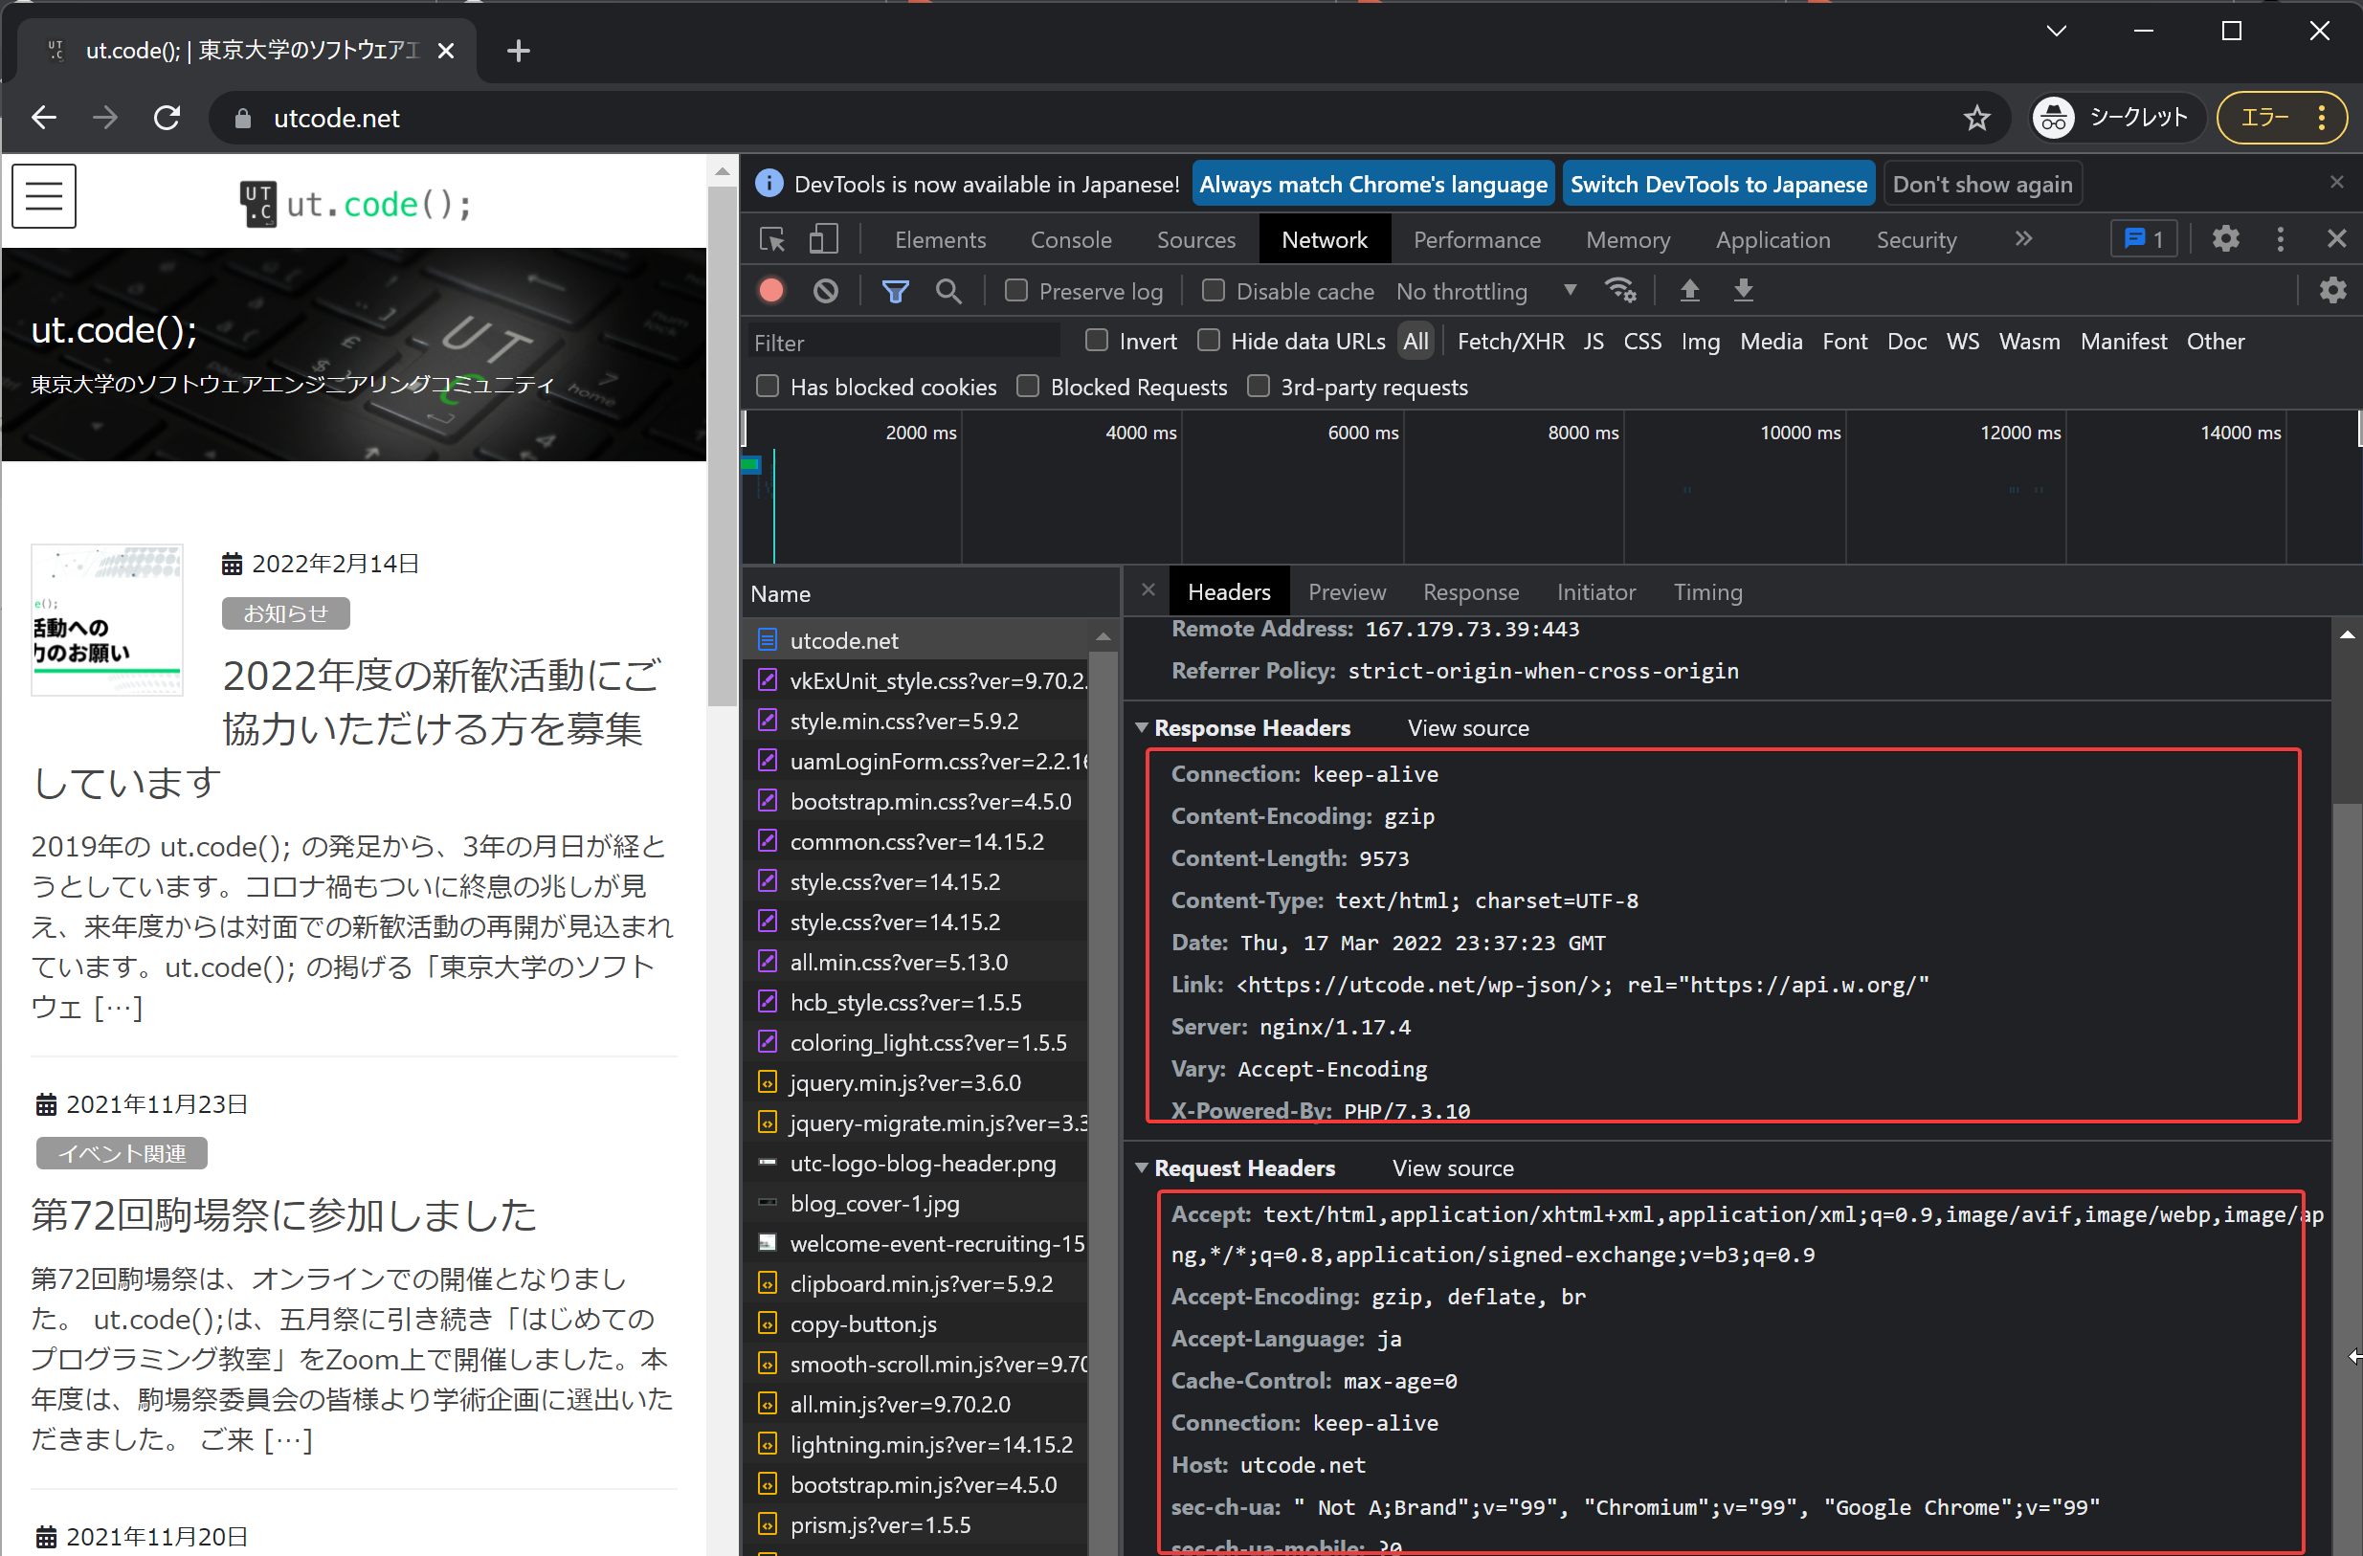This screenshot has height=1556, width=2363.
Task: Start or stop recording the network log
Action: coord(770,290)
